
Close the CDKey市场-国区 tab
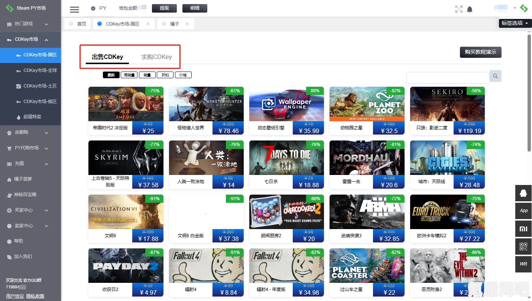point(148,24)
